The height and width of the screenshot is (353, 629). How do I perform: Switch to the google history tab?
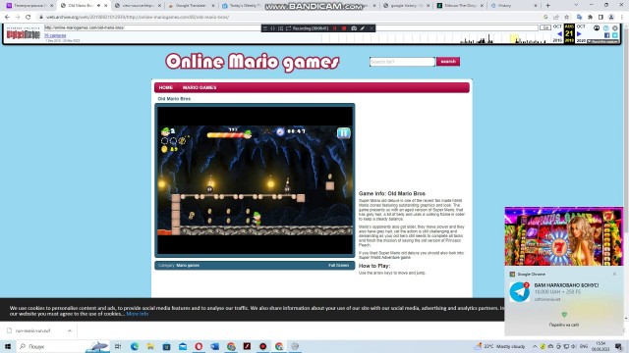(406, 6)
